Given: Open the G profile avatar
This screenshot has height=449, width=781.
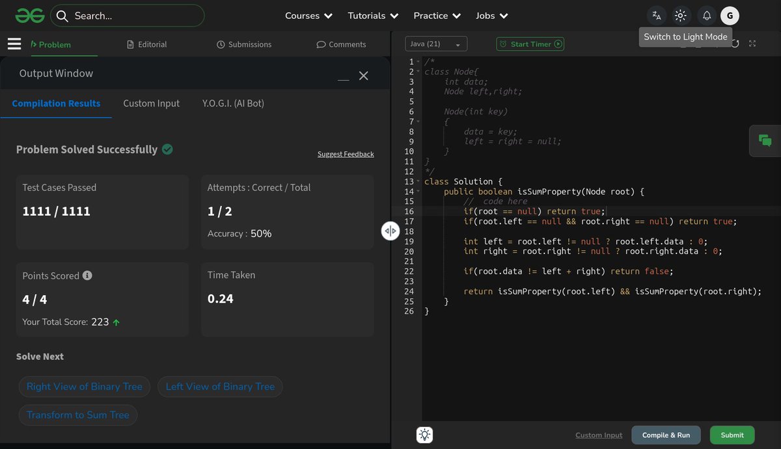Looking at the screenshot, I should (x=730, y=16).
